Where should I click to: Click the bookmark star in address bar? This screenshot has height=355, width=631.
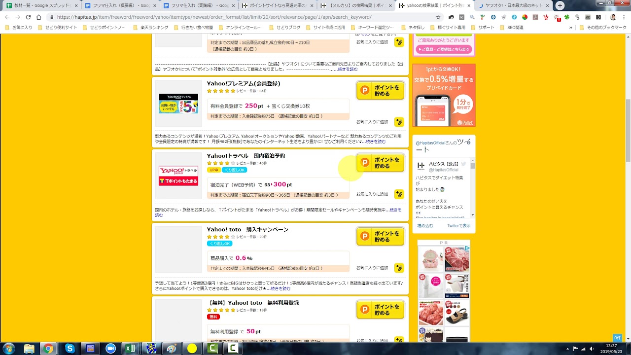(x=438, y=17)
